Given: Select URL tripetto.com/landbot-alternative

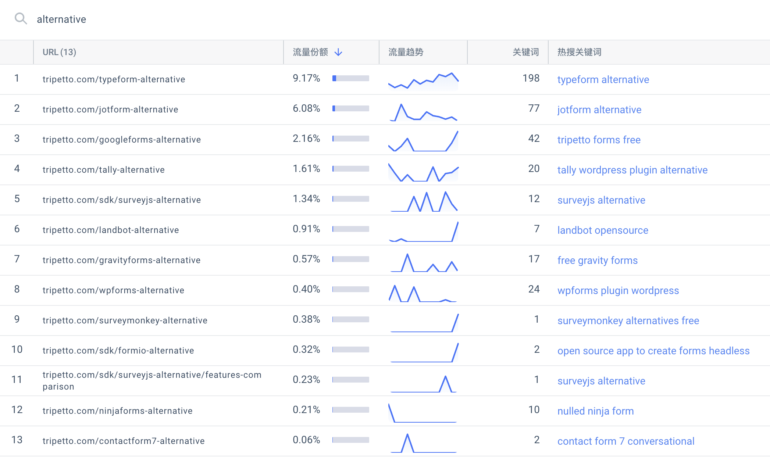Looking at the screenshot, I should click(111, 230).
